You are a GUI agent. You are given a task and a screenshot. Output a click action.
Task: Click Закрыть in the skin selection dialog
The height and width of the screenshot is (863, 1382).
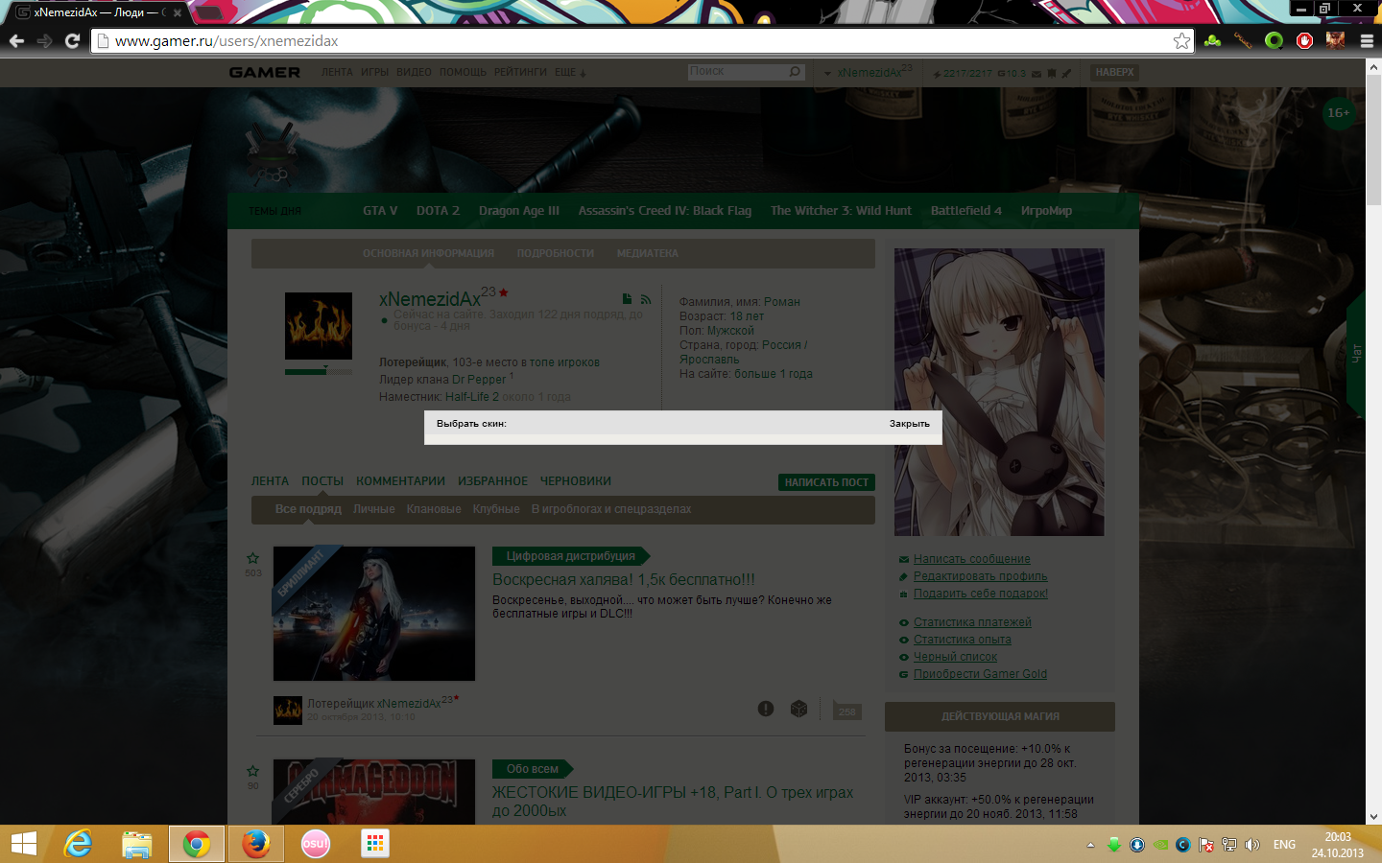pyautogui.click(x=909, y=423)
